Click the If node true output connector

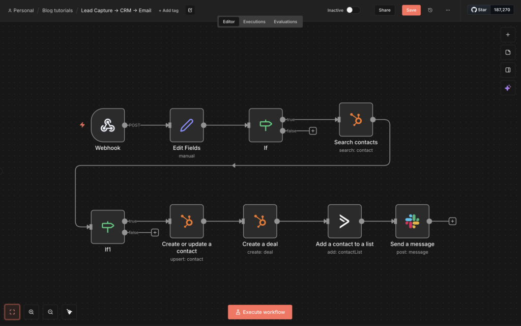coord(282,119)
